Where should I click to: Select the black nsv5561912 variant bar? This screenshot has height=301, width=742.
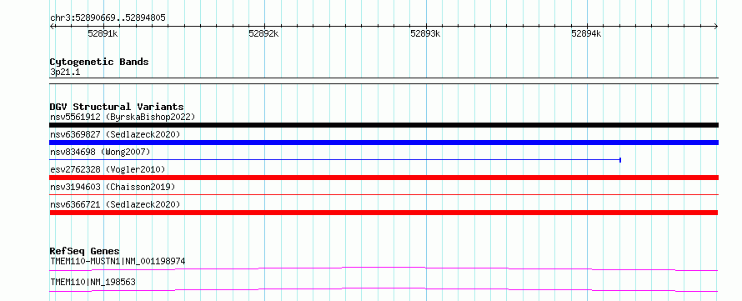click(384, 125)
